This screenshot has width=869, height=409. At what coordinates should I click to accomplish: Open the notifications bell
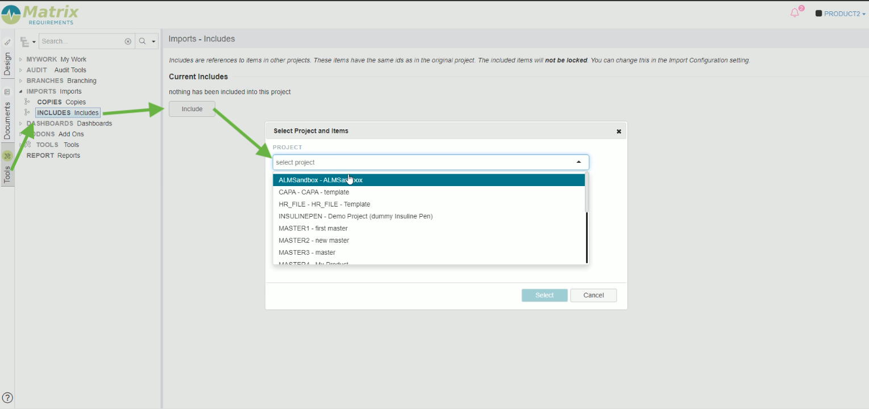point(795,13)
